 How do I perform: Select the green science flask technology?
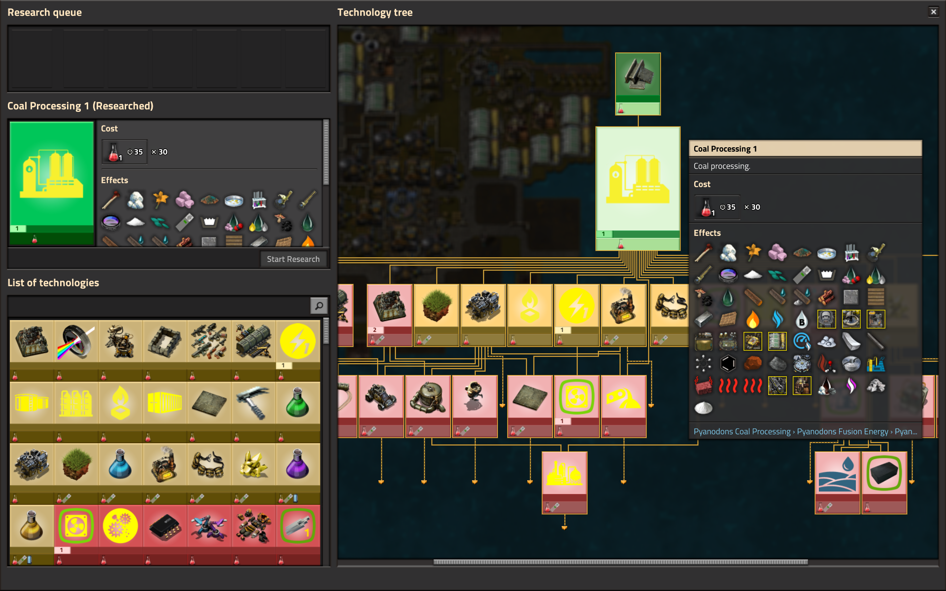298,403
